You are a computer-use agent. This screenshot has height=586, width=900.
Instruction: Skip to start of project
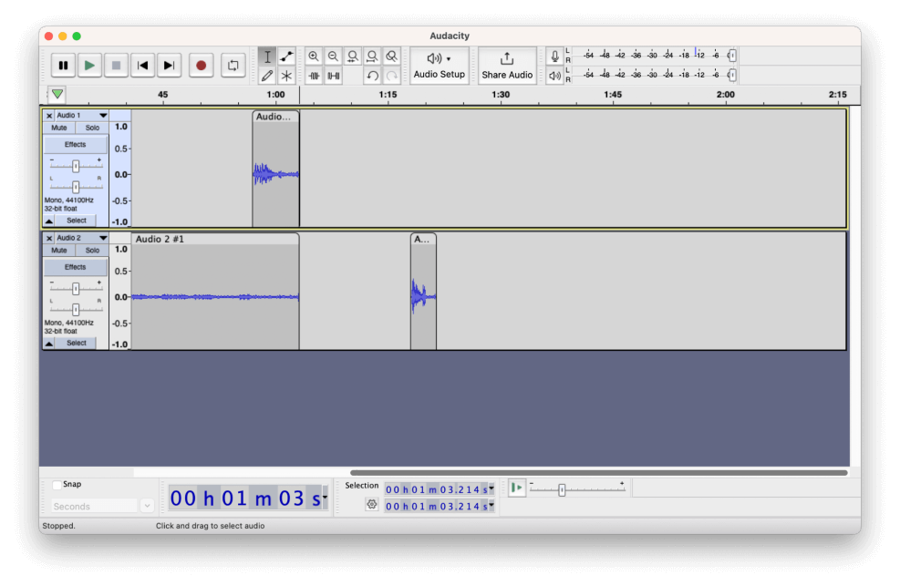click(142, 66)
